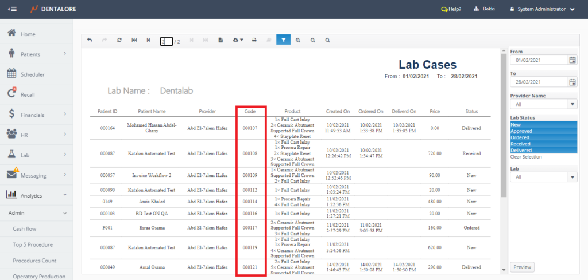Screen dimensions: 588x280
Task: Collapse the sidebar with hamburger icon
Action: (x=12, y=9)
